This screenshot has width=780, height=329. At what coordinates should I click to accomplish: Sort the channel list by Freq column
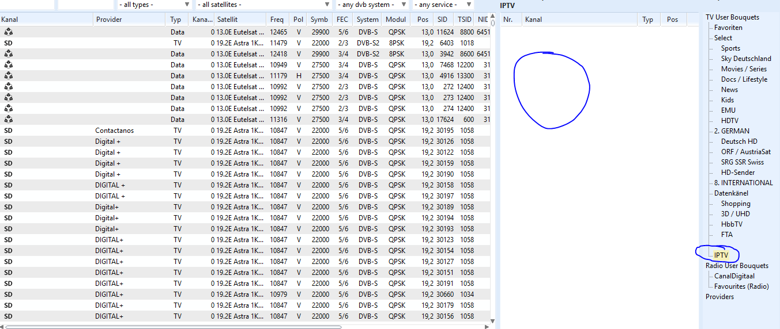point(277,20)
